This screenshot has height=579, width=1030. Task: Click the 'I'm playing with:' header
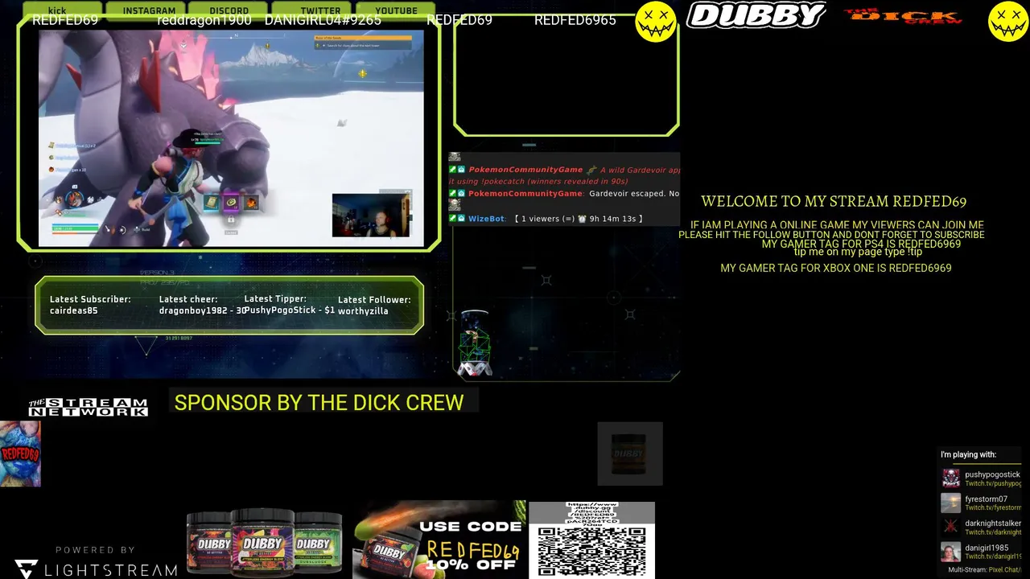click(x=968, y=455)
